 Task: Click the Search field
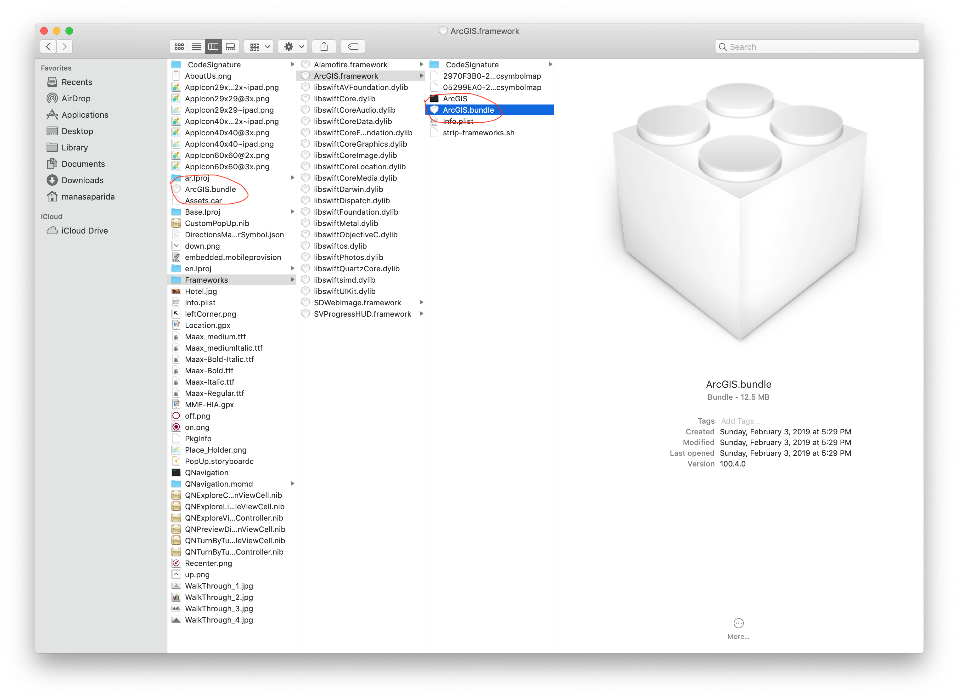click(x=817, y=47)
